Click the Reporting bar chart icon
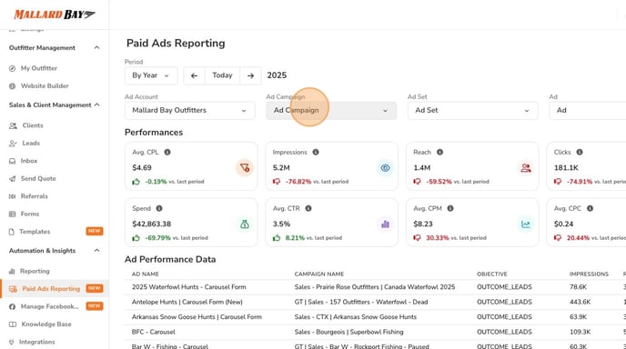Image resolution: width=626 pixels, height=349 pixels. (12, 271)
